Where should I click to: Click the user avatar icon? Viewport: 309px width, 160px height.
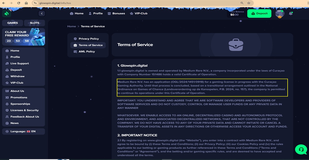coord(279,14)
